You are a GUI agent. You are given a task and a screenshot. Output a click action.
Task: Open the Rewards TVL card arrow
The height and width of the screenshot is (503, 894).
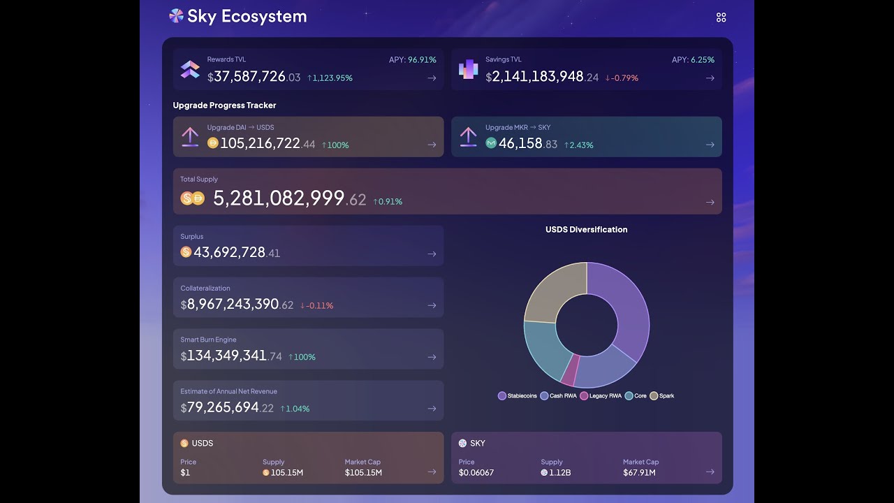click(x=432, y=78)
